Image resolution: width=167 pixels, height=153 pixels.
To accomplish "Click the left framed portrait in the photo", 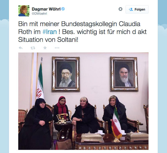I will coord(66,74).
